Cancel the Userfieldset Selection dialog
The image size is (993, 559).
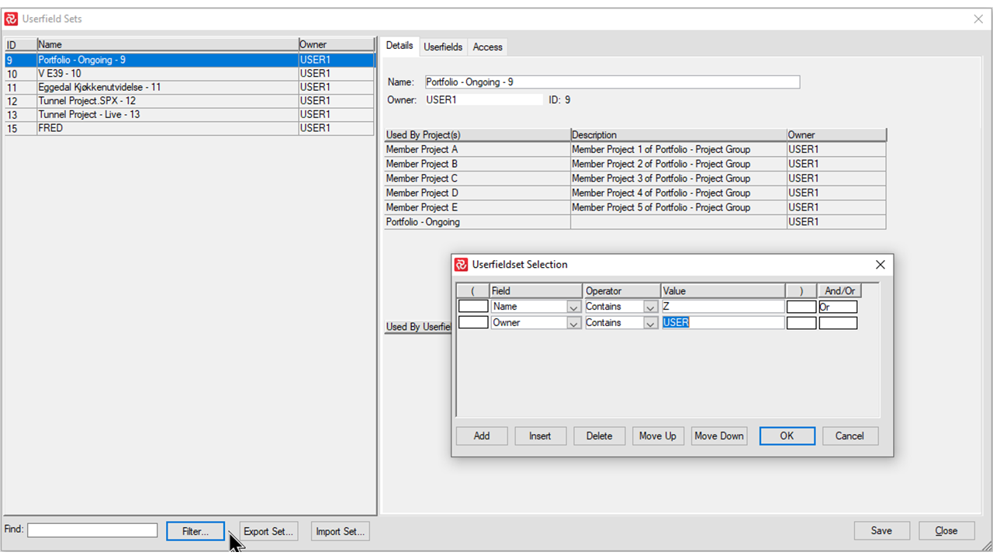849,436
